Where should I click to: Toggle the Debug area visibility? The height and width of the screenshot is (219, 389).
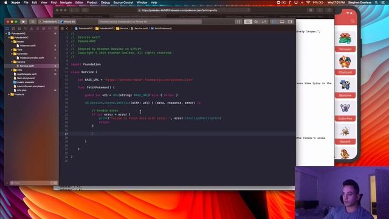click(282, 22)
